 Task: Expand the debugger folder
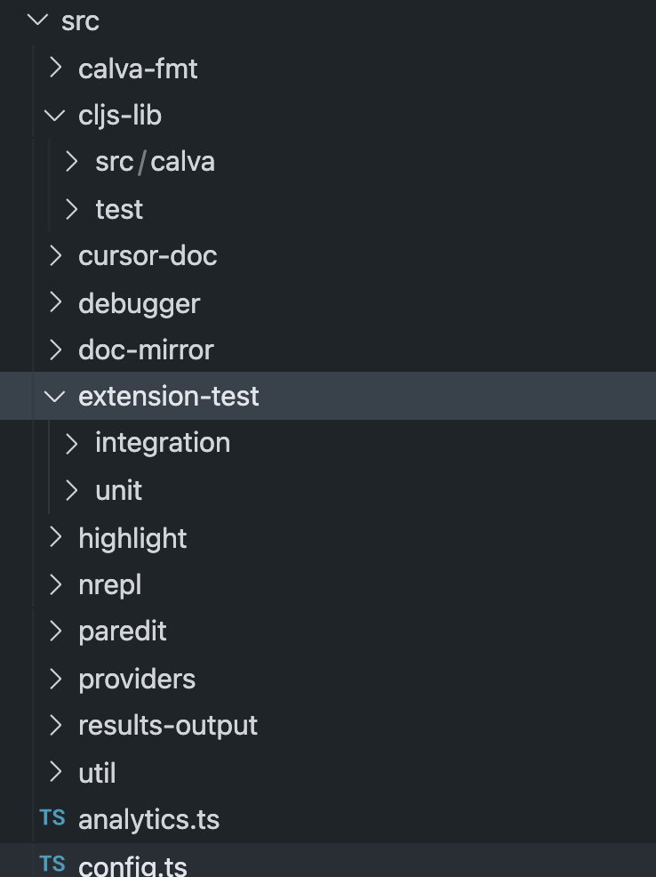[139, 303]
